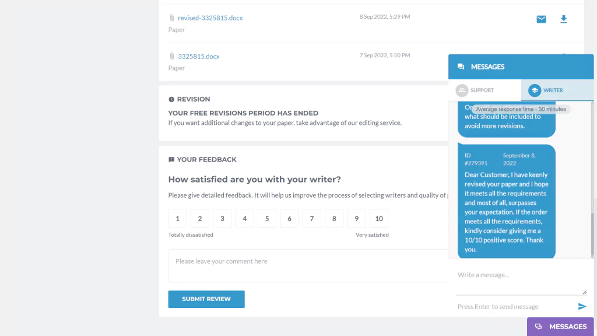Click the Support avatar icon

pos(462,90)
